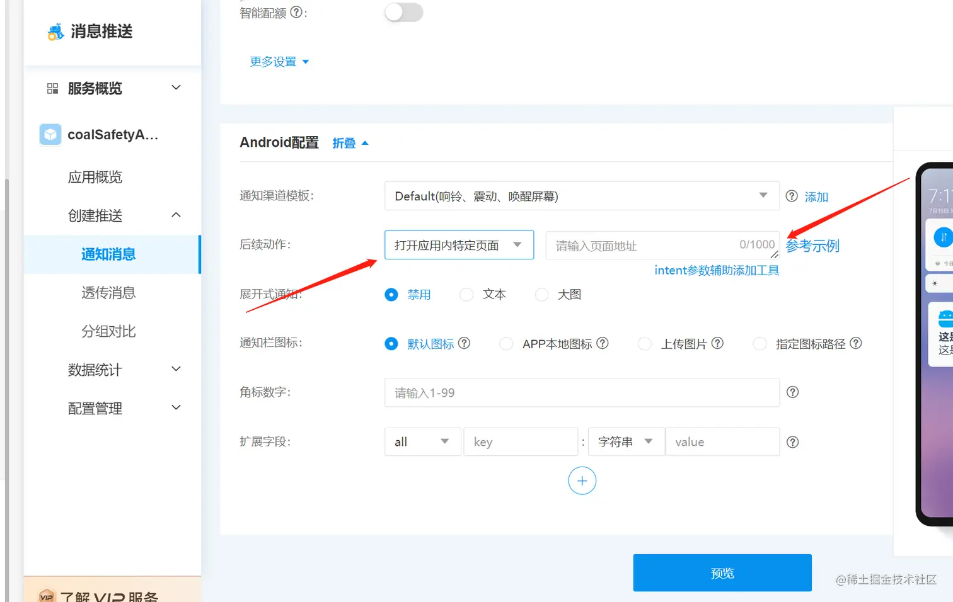Click the value input field

722,442
